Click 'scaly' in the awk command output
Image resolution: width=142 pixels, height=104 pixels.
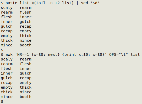coord(7,59)
